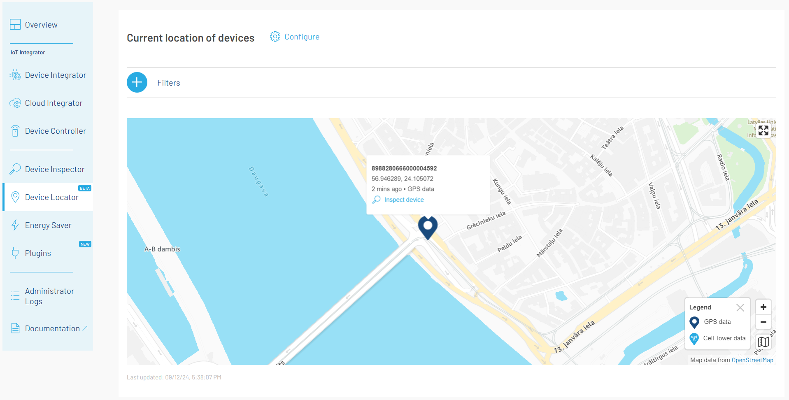View Administrator Logs
This screenshot has height=400, width=789.
pos(49,296)
